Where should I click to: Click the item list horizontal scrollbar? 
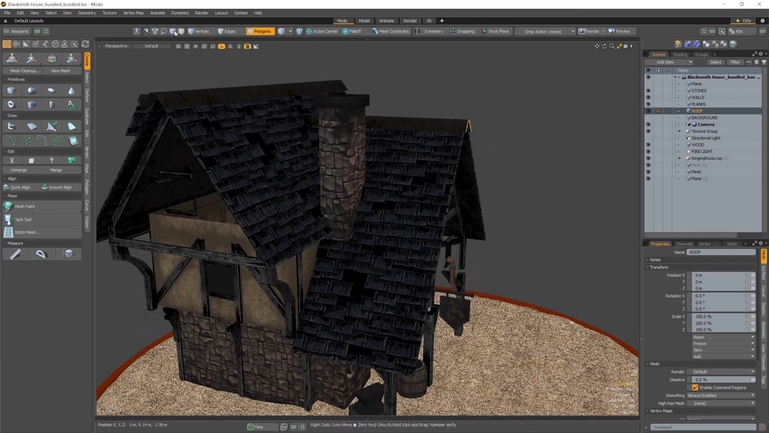click(x=691, y=235)
